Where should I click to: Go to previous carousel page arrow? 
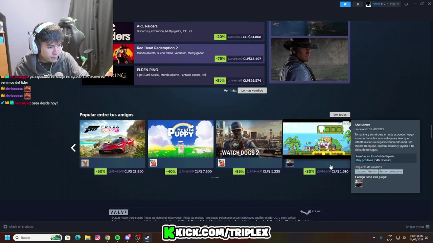(x=73, y=147)
